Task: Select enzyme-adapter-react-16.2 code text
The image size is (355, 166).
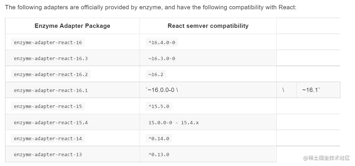Action: pos(51,75)
